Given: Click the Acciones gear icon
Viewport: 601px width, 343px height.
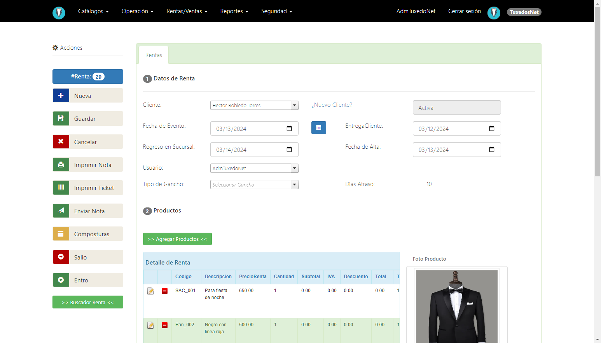Looking at the screenshot, I should click(55, 48).
